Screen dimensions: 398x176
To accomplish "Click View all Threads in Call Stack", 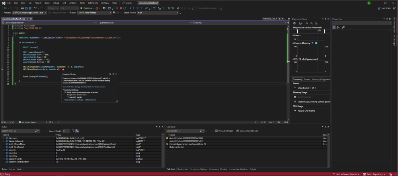I will (224, 131).
